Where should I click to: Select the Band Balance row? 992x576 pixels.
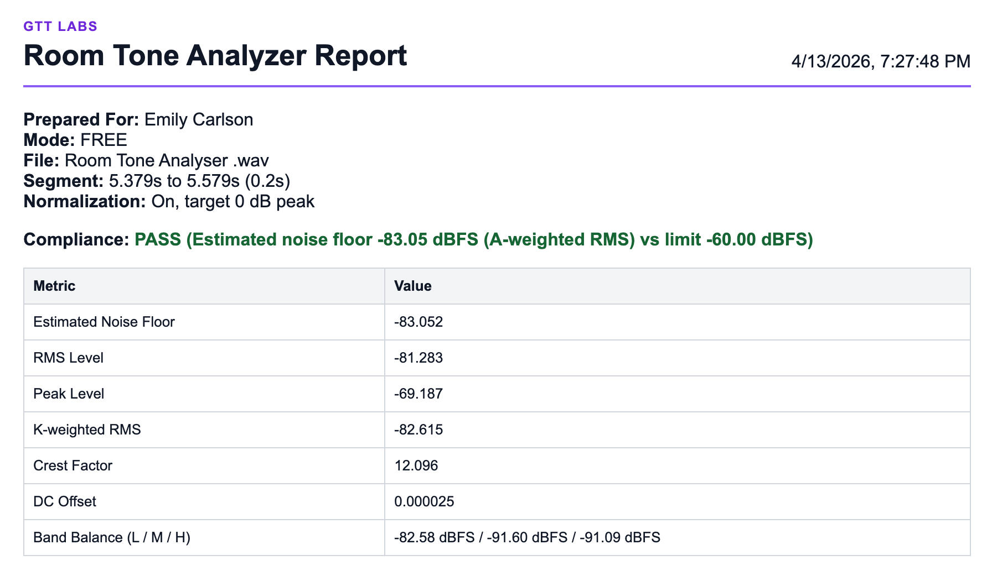pyautogui.click(x=112, y=537)
